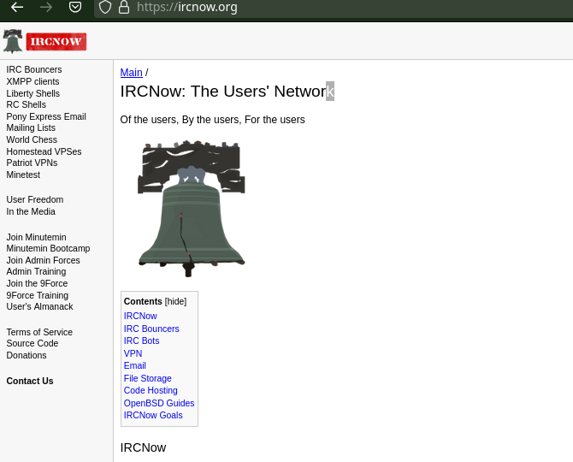Viewport: 573px width, 462px height.
Task: Click the browser forward arrow
Action: pos(46,8)
